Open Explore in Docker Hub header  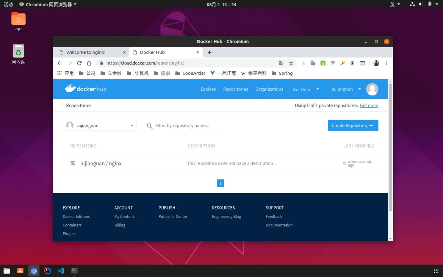tap(208, 89)
